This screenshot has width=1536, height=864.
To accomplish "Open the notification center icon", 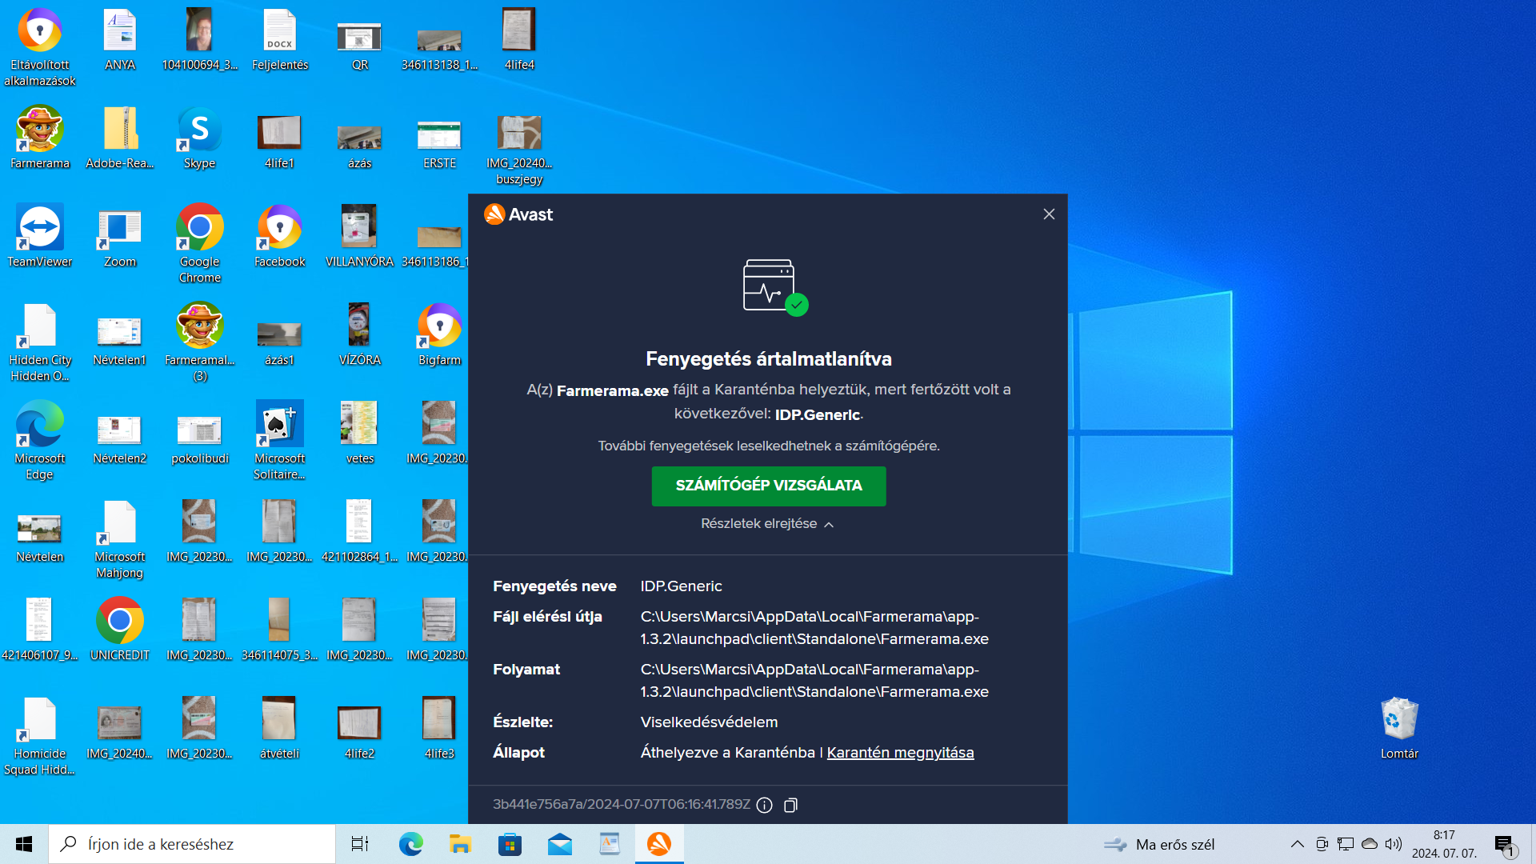I will 1504,845.
